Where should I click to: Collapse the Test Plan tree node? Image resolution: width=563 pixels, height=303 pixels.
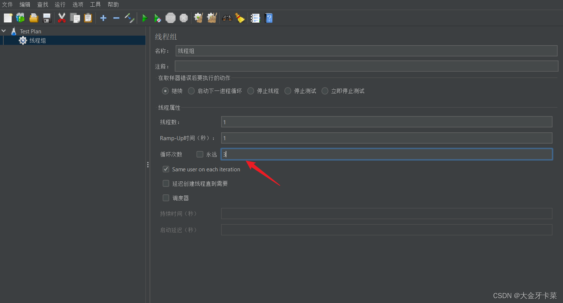(4, 31)
